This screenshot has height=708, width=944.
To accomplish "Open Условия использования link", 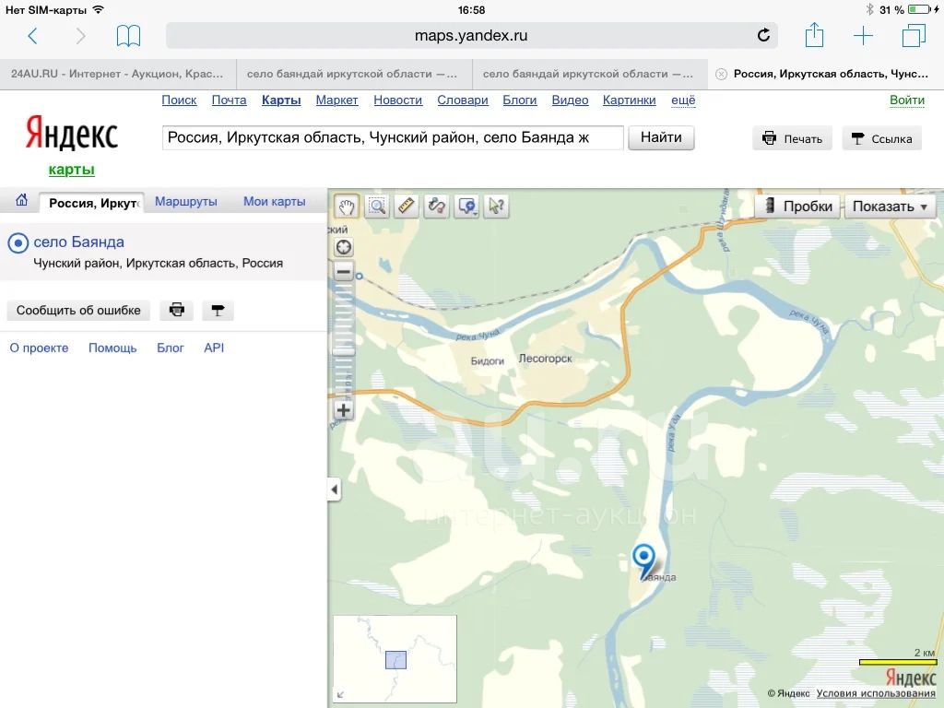I will tap(876, 693).
